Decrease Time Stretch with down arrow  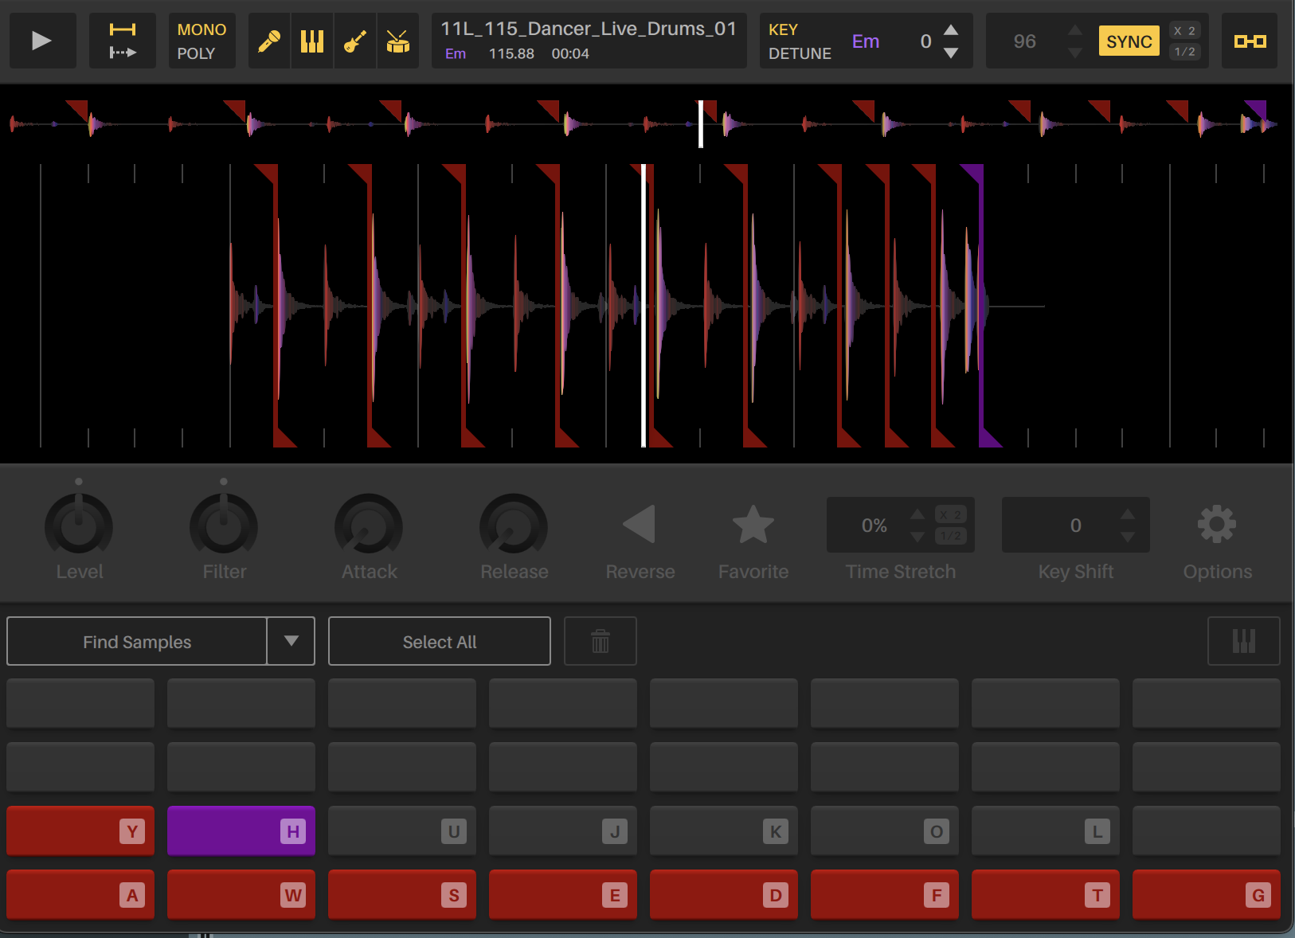point(917,537)
